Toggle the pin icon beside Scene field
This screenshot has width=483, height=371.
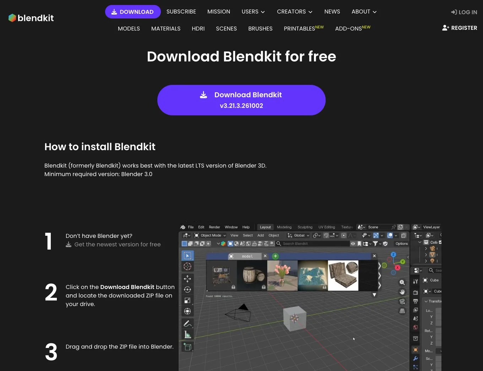(394, 227)
